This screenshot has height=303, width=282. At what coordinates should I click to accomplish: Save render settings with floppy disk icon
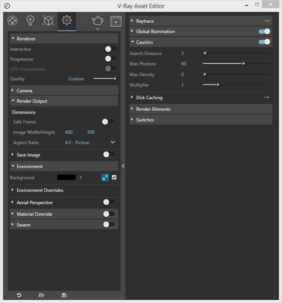(64, 295)
